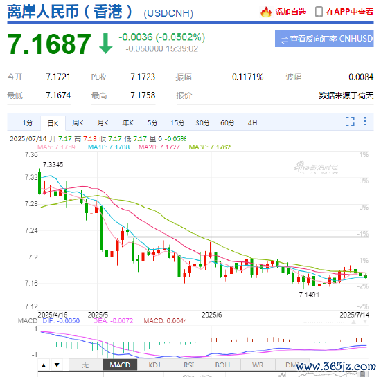This screenshot has height=377, width=381.
Task: Click the dotted range slider above MACD
Action: [x=325, y=321]
